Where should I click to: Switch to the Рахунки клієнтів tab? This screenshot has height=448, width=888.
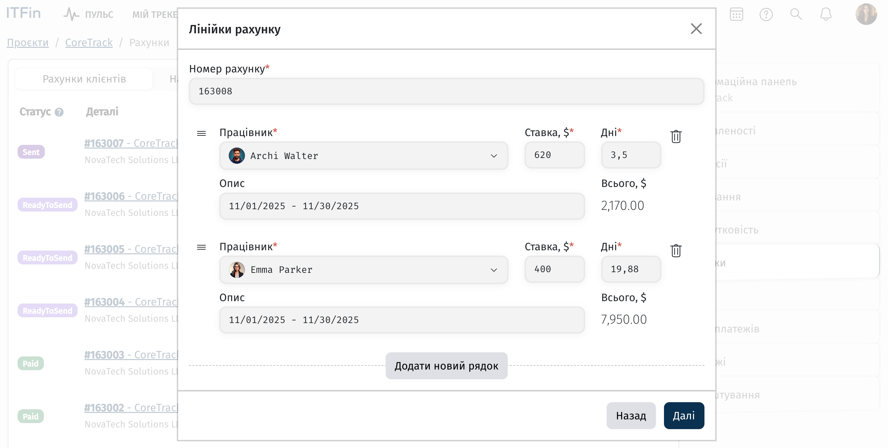tap(84, 79)
